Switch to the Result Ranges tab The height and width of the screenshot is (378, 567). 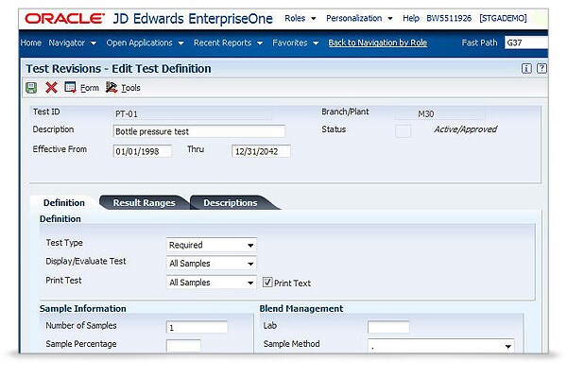pos(144,202)
